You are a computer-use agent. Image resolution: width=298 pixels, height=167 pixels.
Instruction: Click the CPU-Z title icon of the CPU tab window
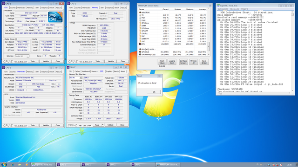click(3, 4)
